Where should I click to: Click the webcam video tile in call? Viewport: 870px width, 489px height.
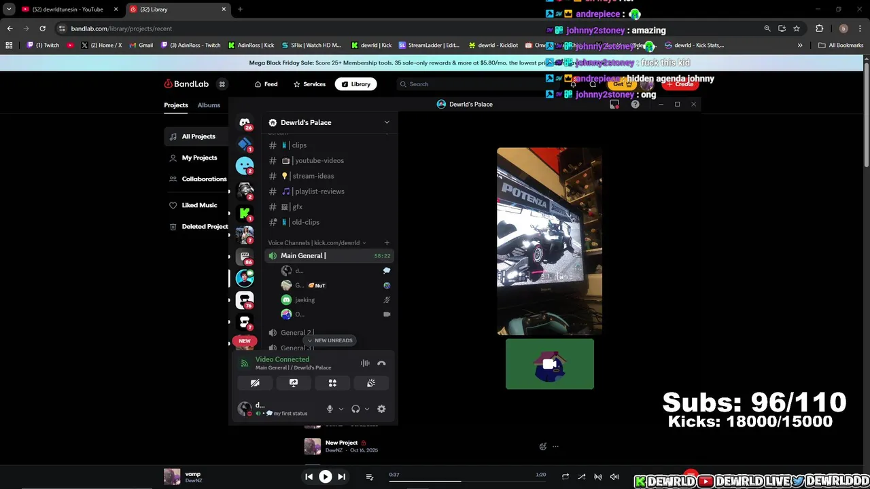click(x=549, y=241)
